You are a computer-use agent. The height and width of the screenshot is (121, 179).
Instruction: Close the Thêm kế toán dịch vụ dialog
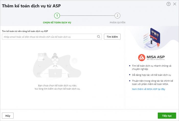(174, 4)
